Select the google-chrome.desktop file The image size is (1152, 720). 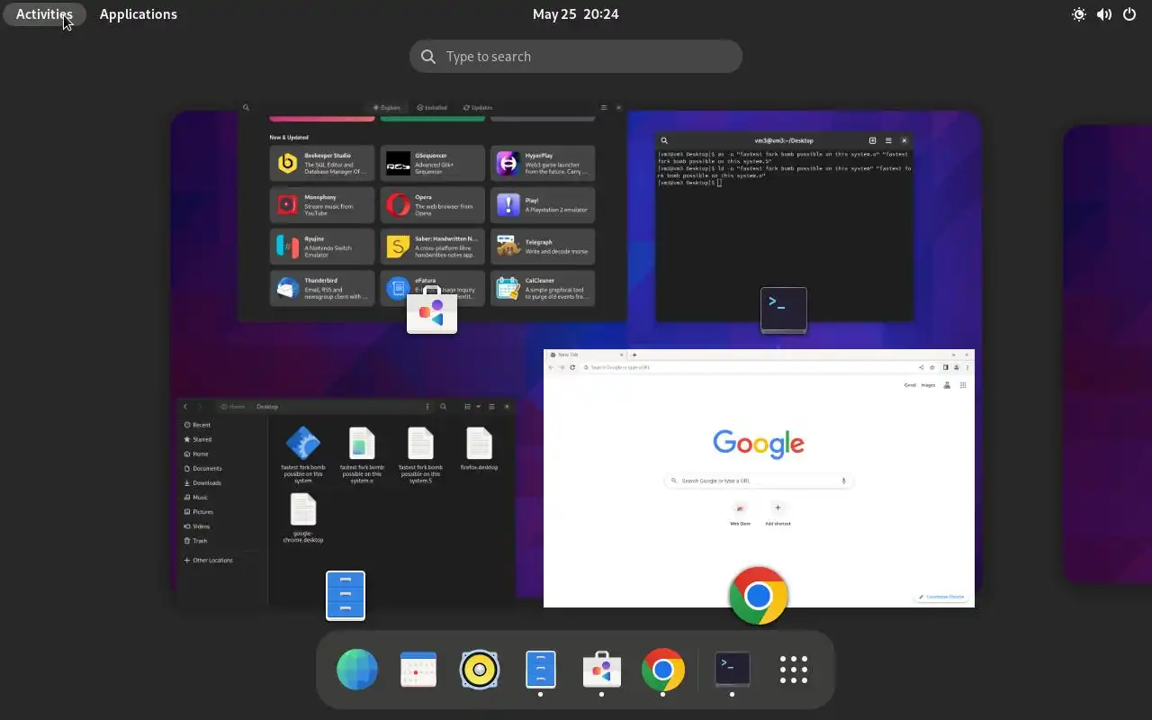point(303,517)
